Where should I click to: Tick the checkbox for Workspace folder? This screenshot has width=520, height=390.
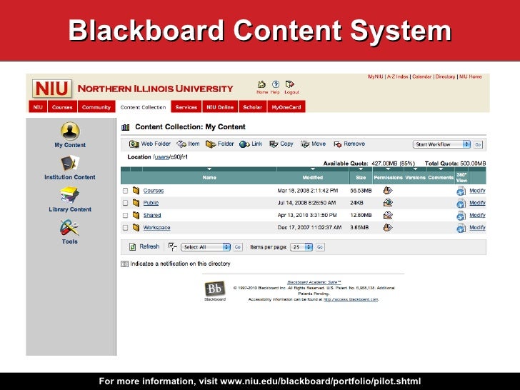tap(126, 228)
